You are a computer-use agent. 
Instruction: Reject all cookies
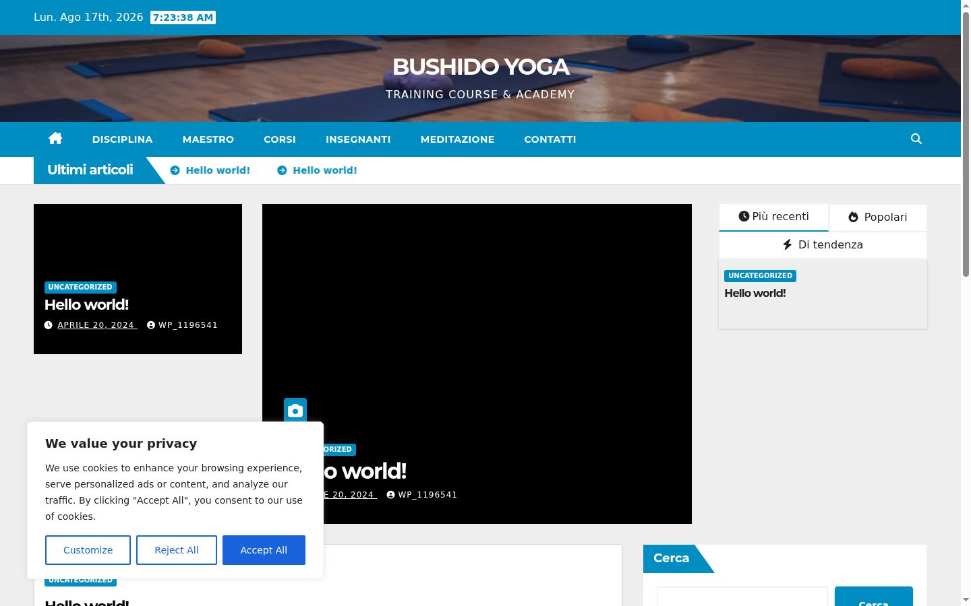tap(177, 550)
